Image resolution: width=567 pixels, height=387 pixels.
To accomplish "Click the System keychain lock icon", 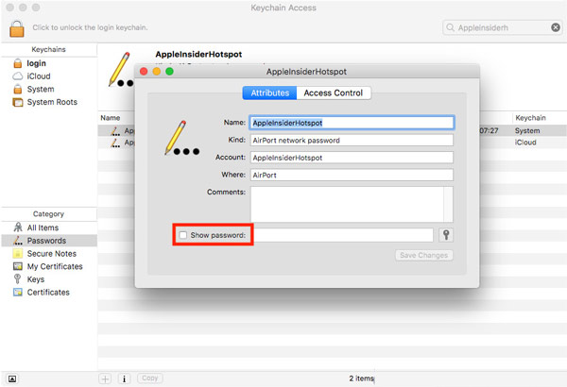I will coord(17,89).
